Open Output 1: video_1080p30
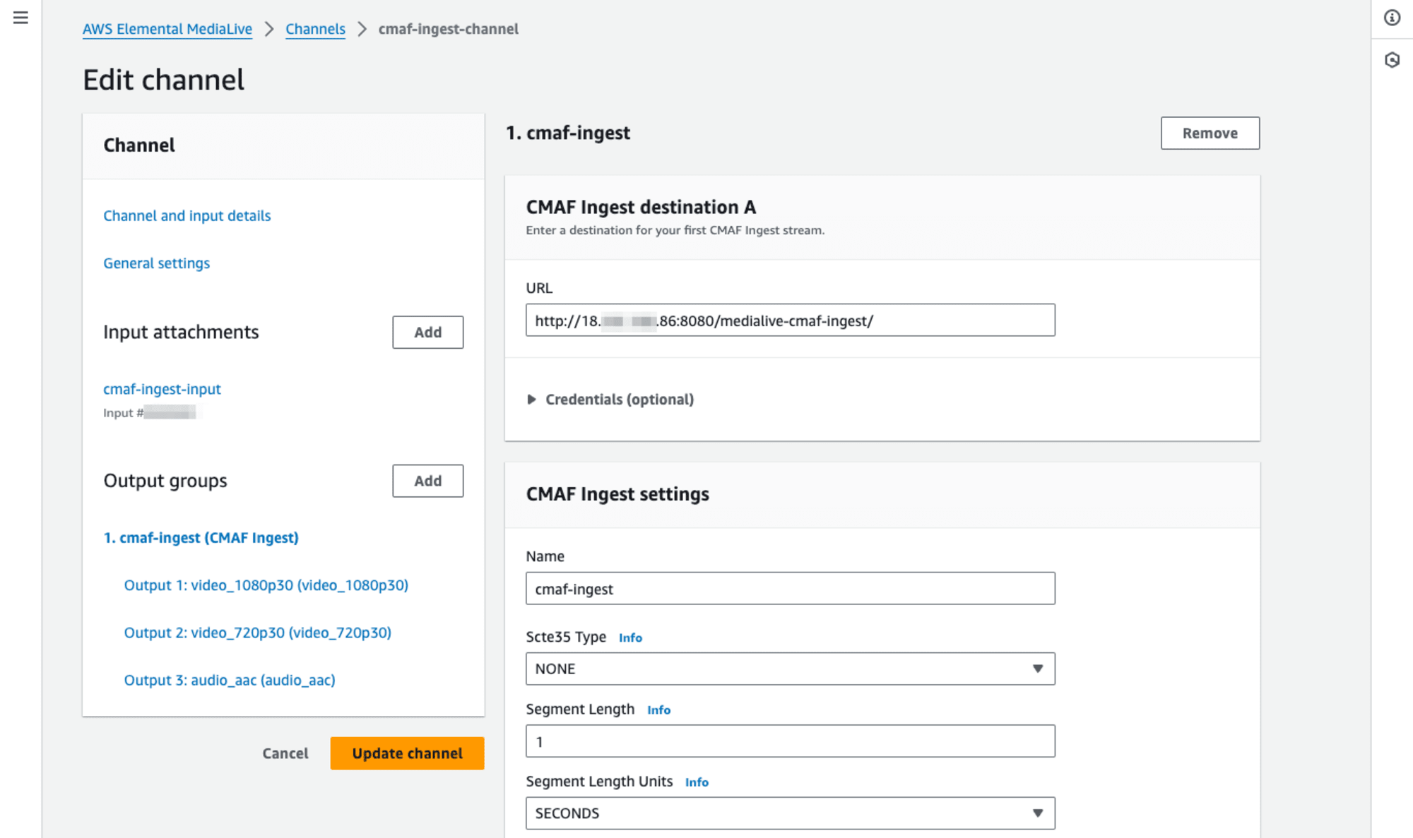 point(266,585)
